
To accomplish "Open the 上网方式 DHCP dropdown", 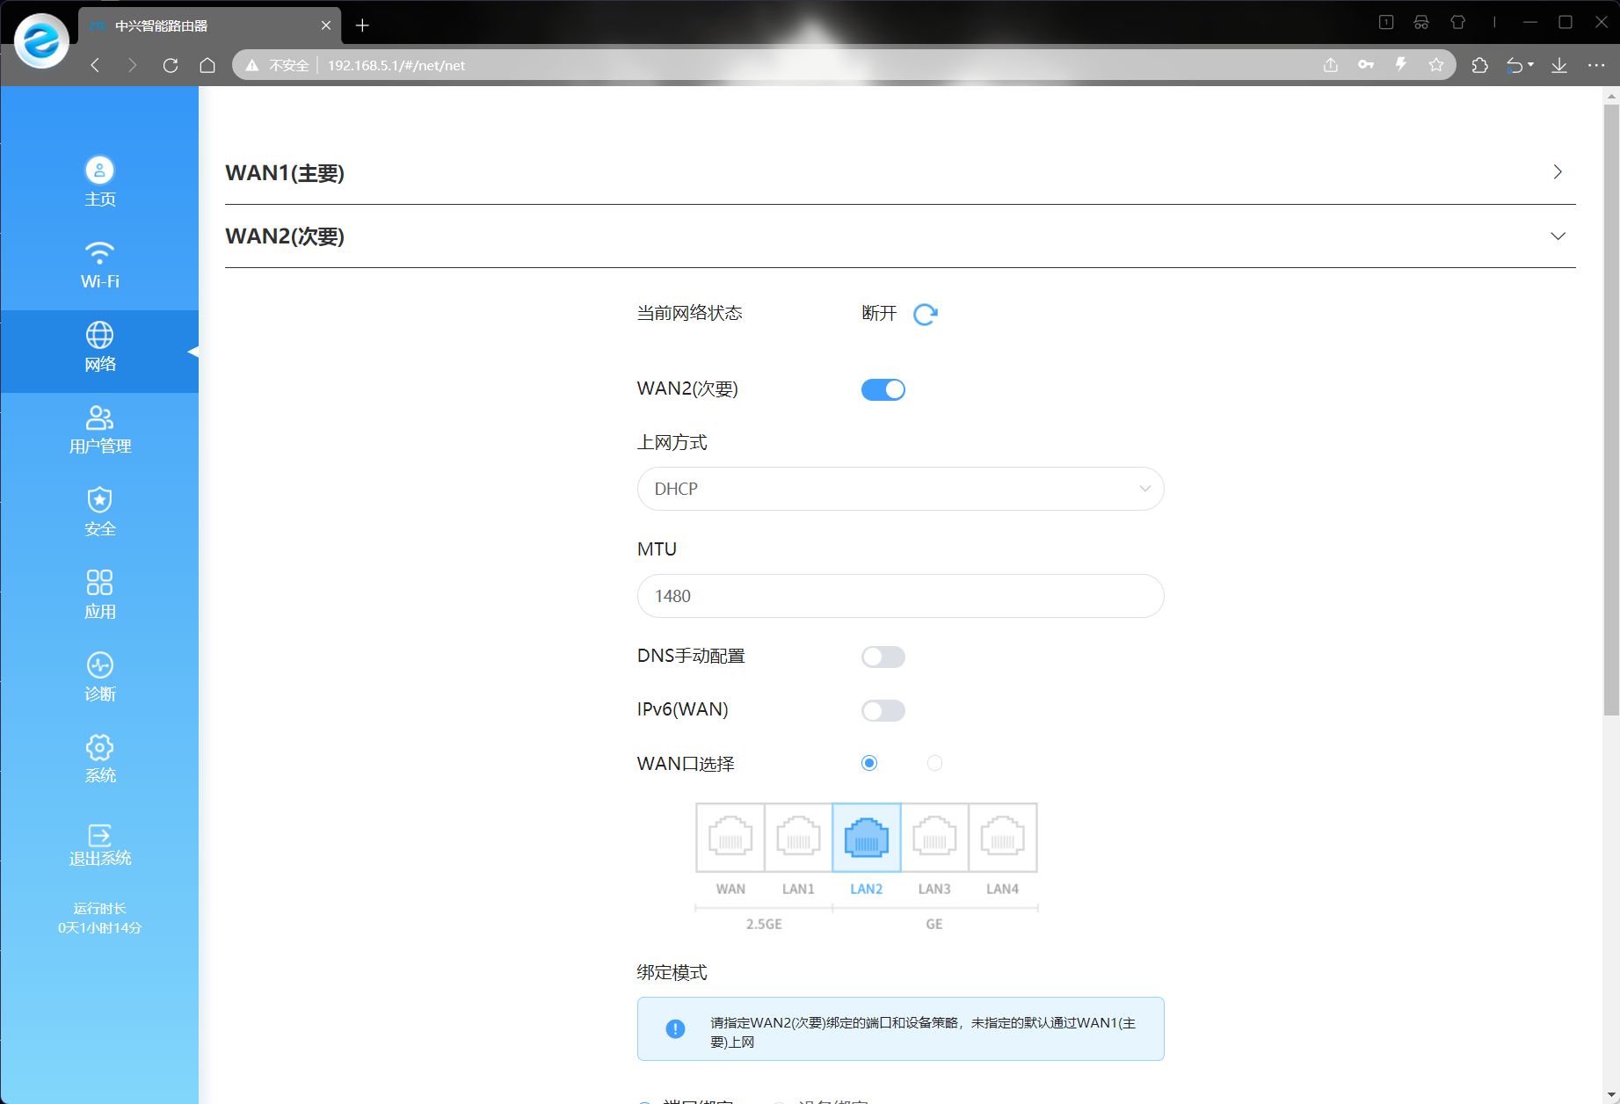I will (x=900, y=489).
